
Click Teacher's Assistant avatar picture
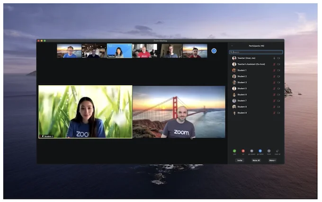[x=234, y=64]
